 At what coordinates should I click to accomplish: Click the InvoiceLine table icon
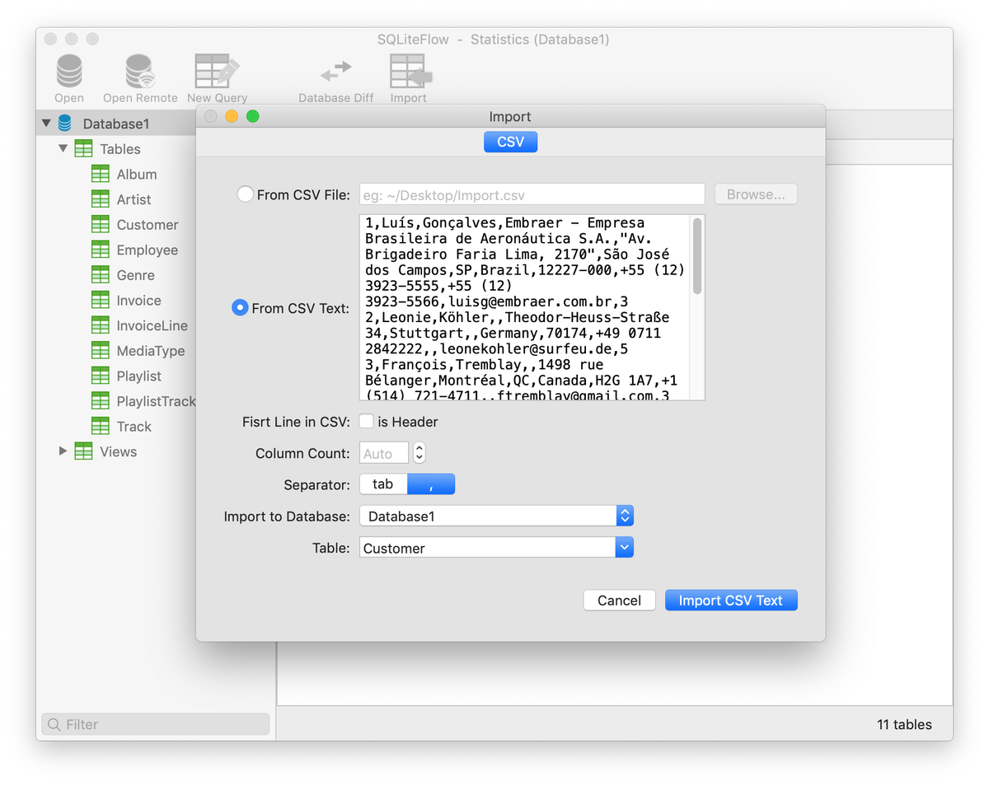pyautogui.click(x=101, y=325)
